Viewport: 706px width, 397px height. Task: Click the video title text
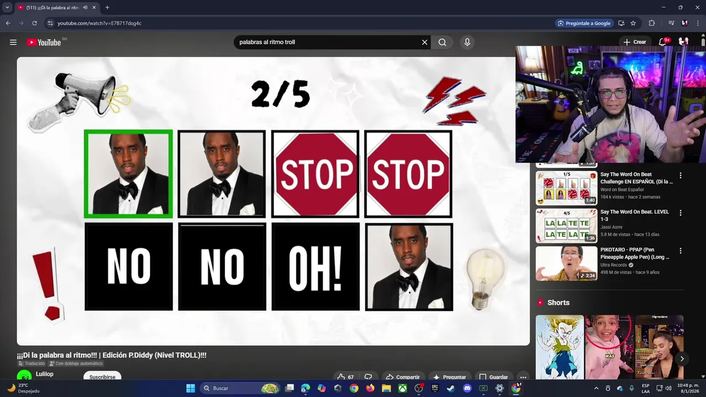[112, 355]
